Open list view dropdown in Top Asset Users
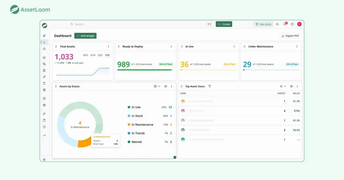 coord(283,86)
